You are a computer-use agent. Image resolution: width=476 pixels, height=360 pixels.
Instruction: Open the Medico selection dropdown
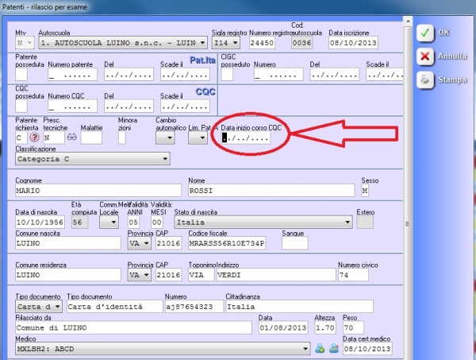click(305, 348)
